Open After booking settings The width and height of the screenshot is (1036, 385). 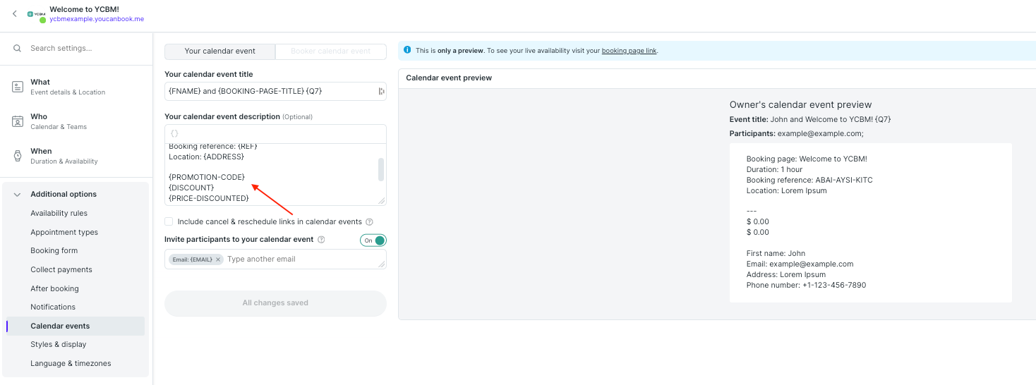coord(54,288)
